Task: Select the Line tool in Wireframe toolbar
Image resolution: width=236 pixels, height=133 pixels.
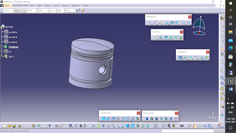Action: [155, 23]
